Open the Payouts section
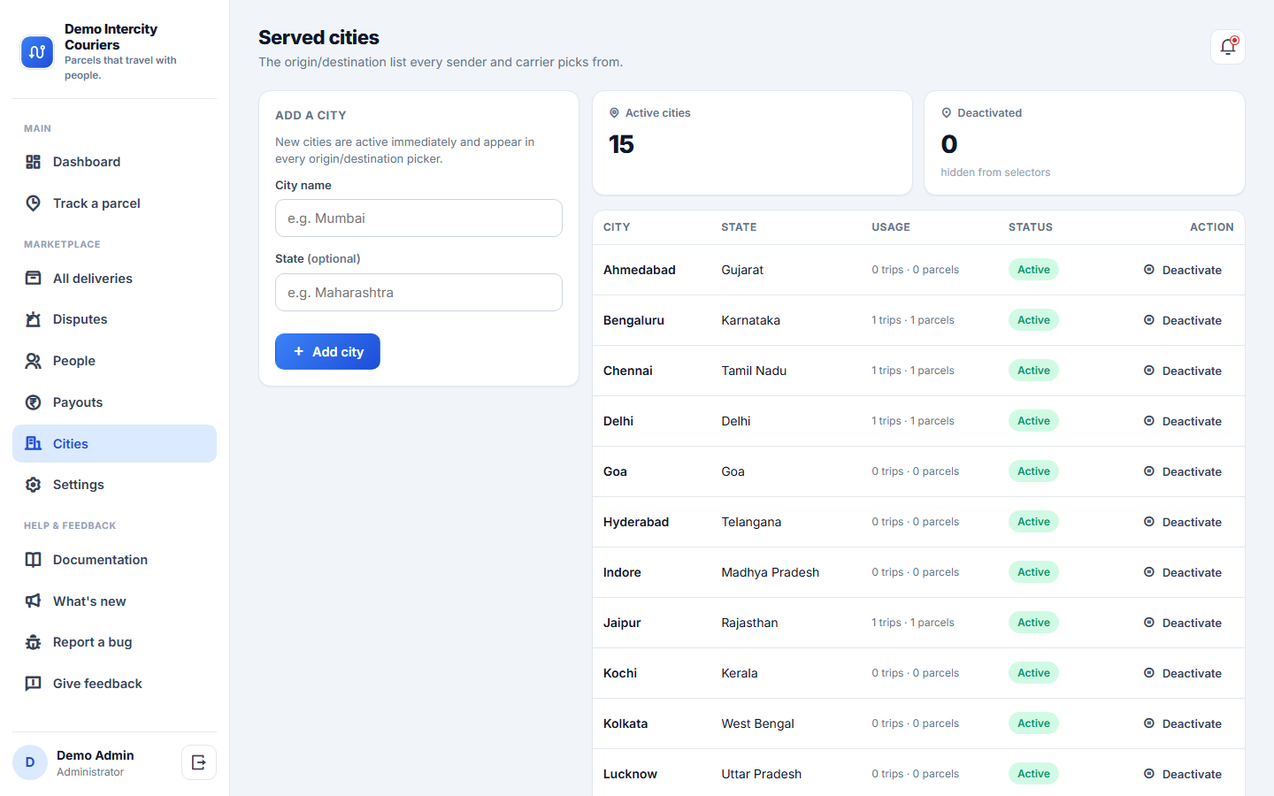This screenshot has height=796, width=1274. (x=114, y=402)
